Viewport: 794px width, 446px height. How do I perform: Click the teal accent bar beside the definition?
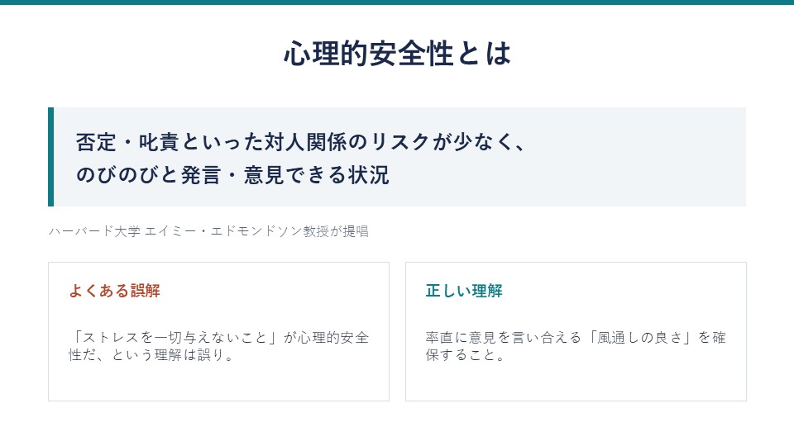click(50, 157)
